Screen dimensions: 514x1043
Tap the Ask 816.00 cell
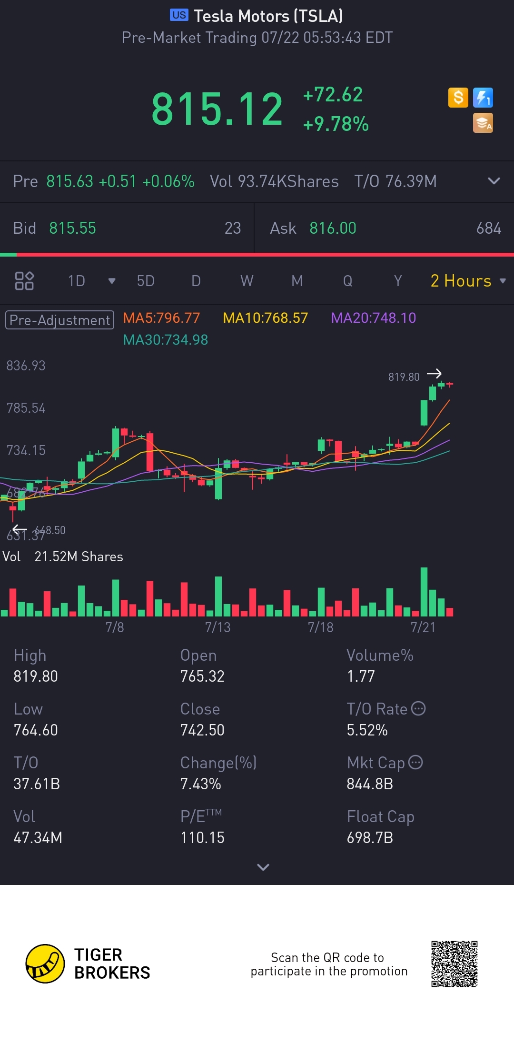point(385,228)
